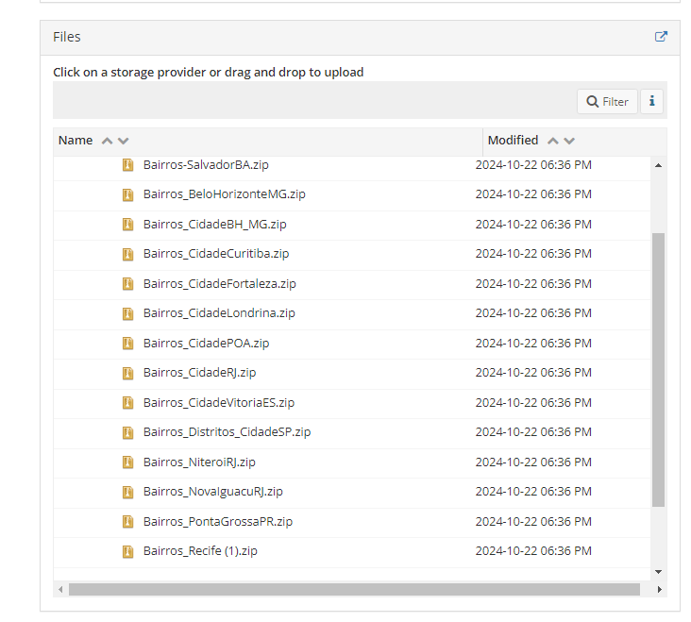Click the horizontal scrollbar thumb
Viewport: 691px width, 622px height.
pyautogui.click(x=354, y=589)
